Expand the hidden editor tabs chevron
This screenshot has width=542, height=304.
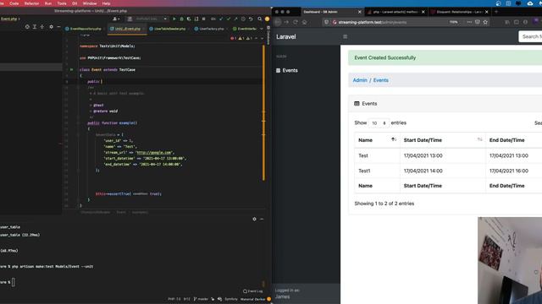(x=262, y=29)
